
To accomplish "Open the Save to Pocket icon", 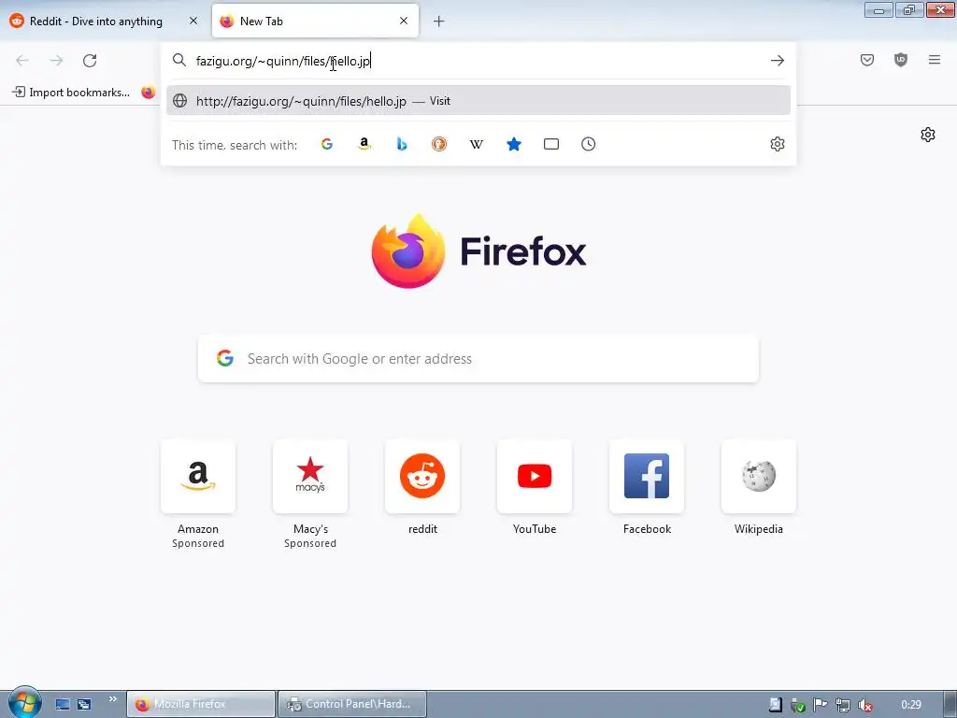I will [866, 60].
